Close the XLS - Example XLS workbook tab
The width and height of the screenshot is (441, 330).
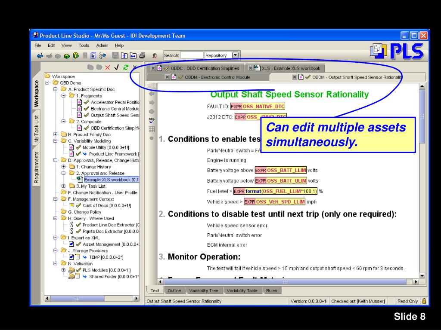click(x=250, y=68)
